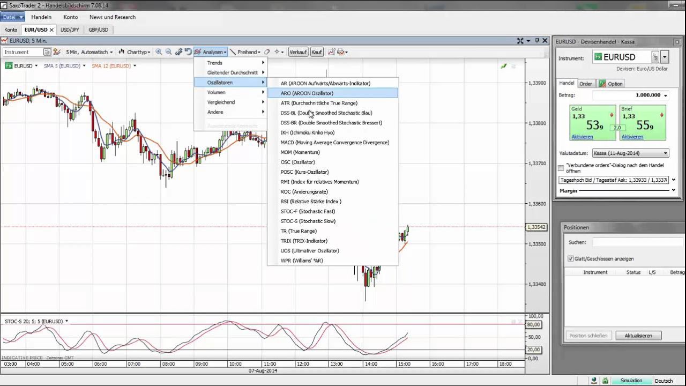Click the Status column header in Positionen
The height and width of the screenshot is (386, 686).
633,272
